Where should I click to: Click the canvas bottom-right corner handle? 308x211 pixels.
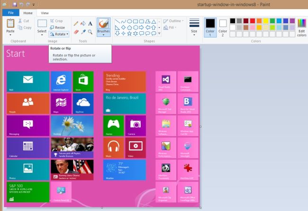coord(200,208)
